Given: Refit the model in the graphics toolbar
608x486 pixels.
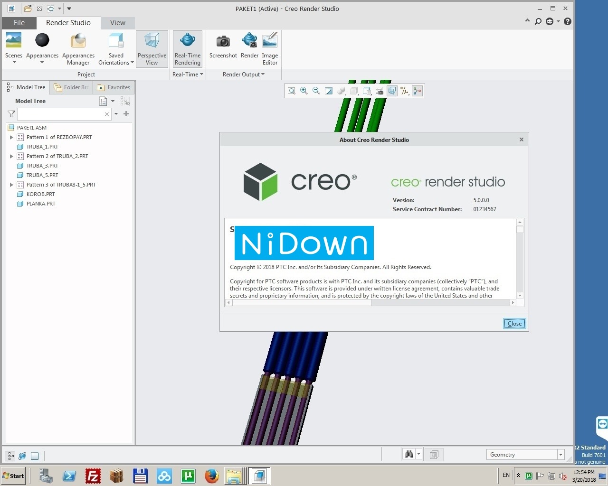Looking at the screenshot, I should click(x=292, y=91).
